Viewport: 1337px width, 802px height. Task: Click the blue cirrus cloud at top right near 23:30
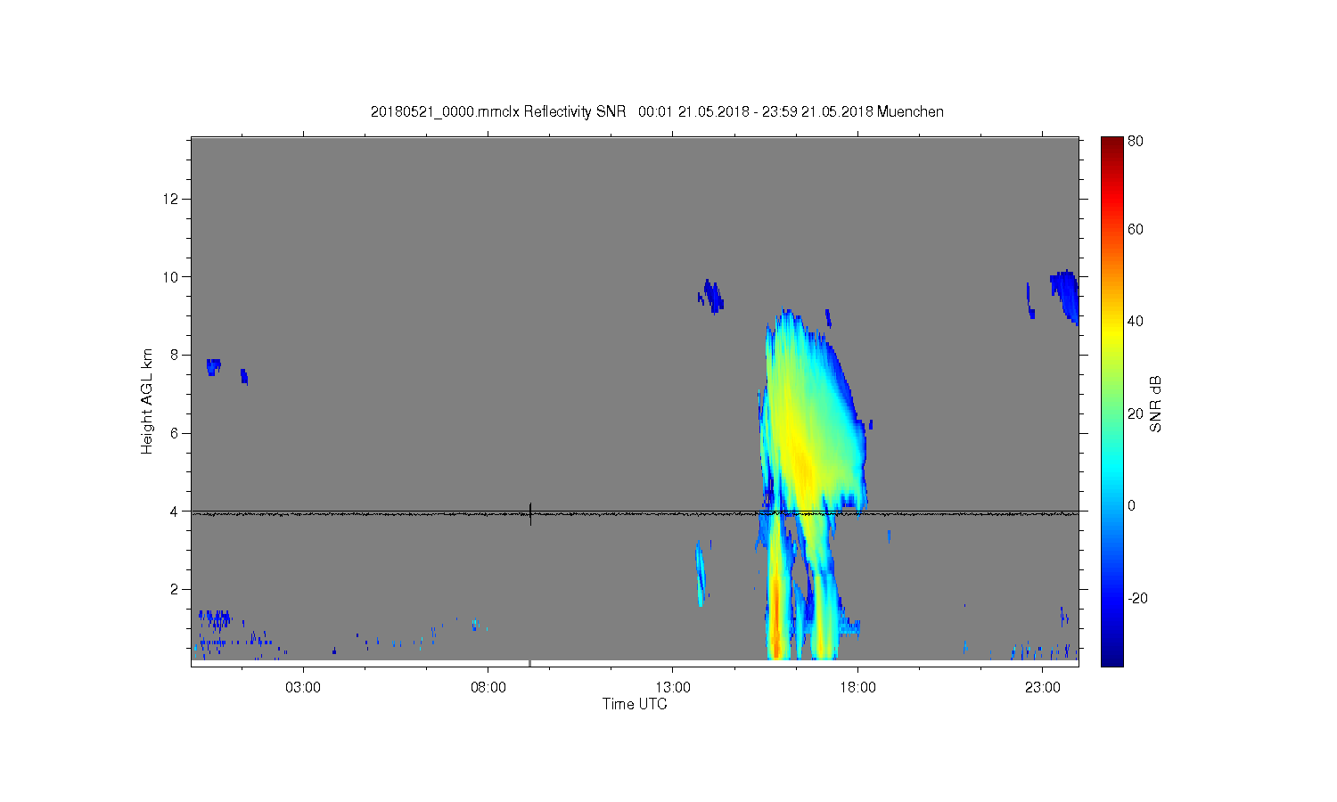[x=1065, y=296]
